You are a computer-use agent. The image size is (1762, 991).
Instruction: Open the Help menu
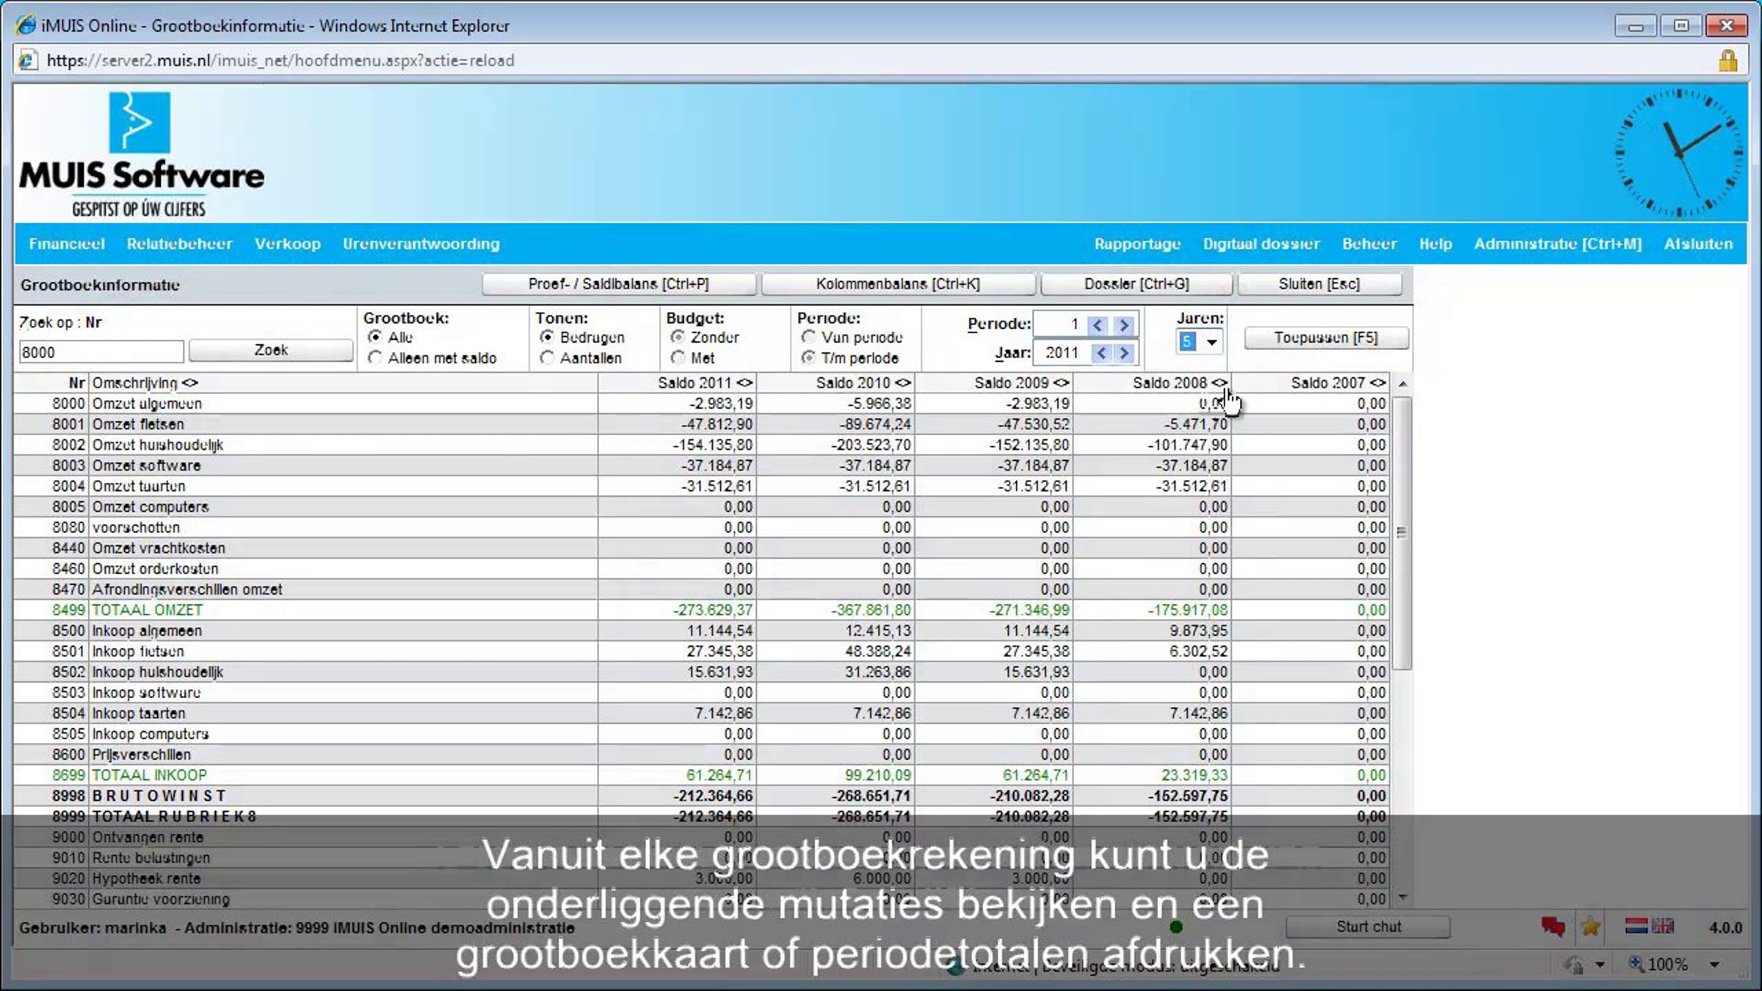click(x=1435, y=244)
